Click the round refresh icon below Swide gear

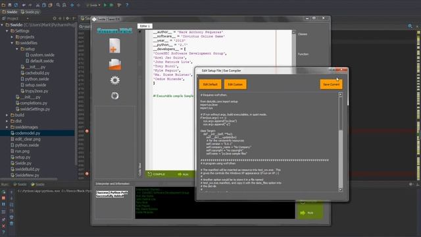point(115,95)
